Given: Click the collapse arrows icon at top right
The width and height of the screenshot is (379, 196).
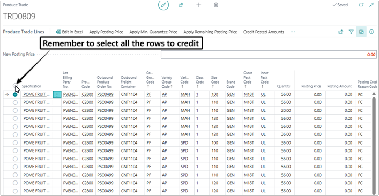Looking at the screenshot, I should (x=371, y=5).
